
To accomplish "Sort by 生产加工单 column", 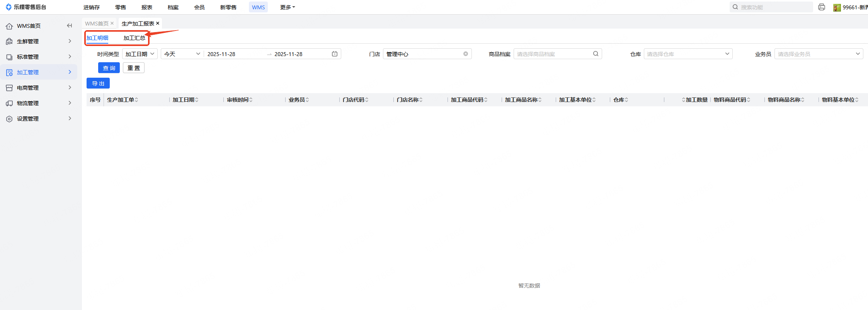I will [137, 100].
